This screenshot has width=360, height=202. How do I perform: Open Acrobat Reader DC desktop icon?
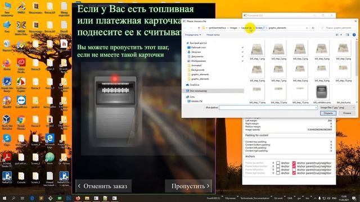(x=7, y=159)
